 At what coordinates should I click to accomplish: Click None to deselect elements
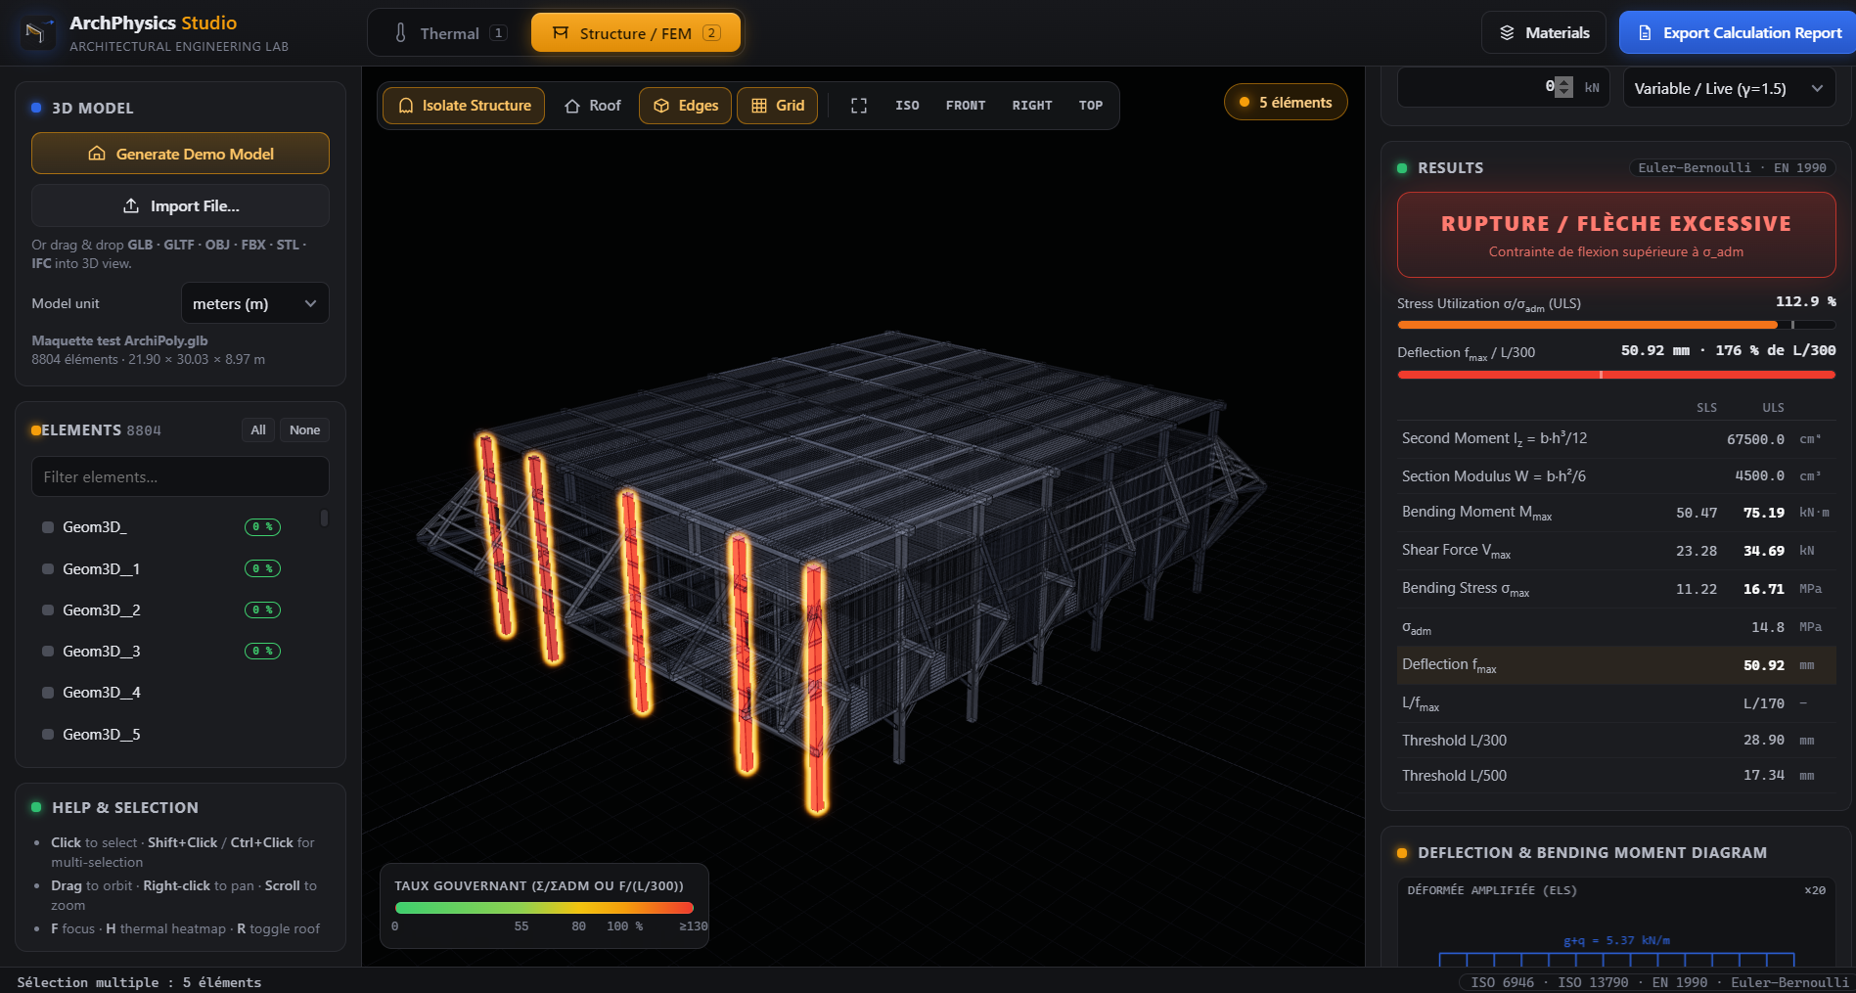(304, 430)
